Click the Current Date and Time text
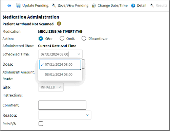Viewport: 171px width, 132px height. (57, 46)
